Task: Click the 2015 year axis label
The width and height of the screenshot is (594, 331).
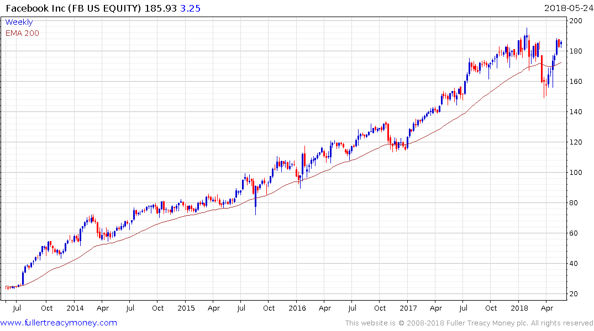Action: (186, 308)
